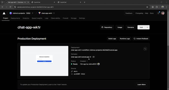Open the deployment preview thumbnail

pyautogui.click(x=44, y=61)
